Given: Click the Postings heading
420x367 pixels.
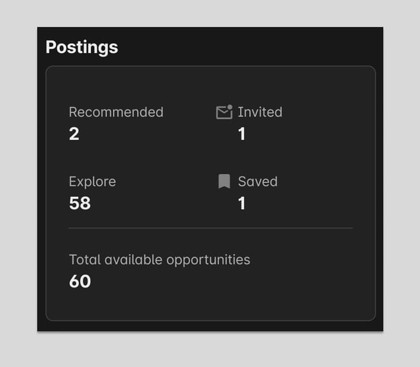Looking at the screenshot, I should 81,47.
